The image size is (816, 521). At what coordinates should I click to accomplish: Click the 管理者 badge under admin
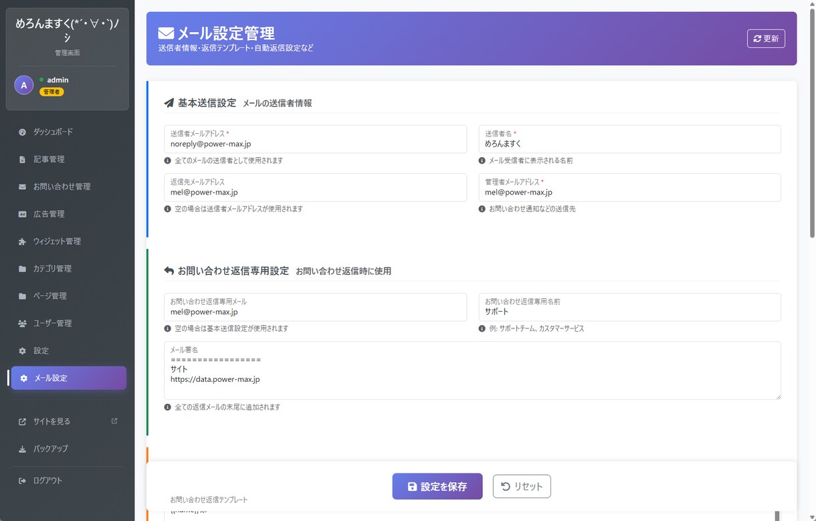(52, 92)
